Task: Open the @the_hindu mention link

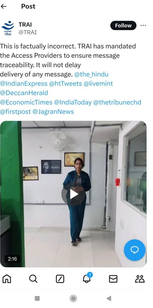Action: pyautogui.click(x=91, y=74)
